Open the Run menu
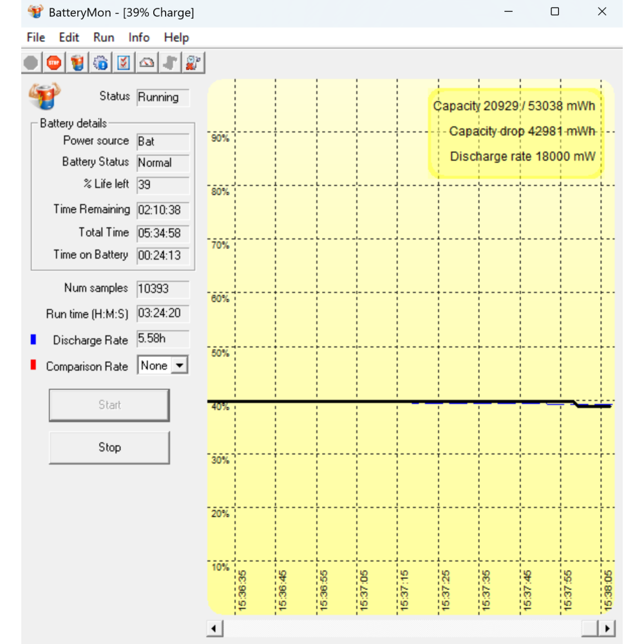Image resolution: width=644 pixels, height=644 pixels. tap(104, 37)
